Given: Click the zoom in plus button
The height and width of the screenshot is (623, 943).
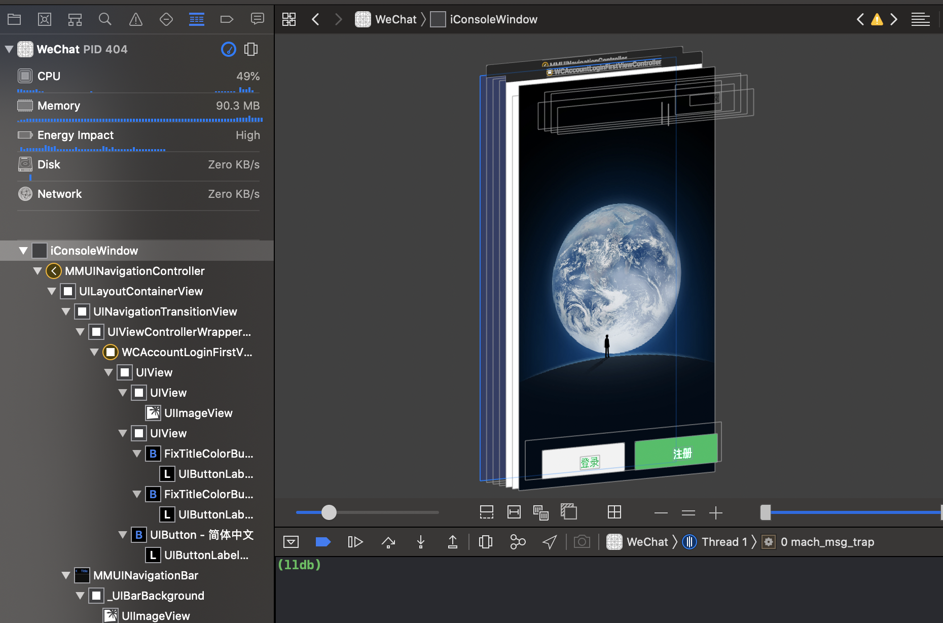Looking at the screenshot, I should [716, 513].
